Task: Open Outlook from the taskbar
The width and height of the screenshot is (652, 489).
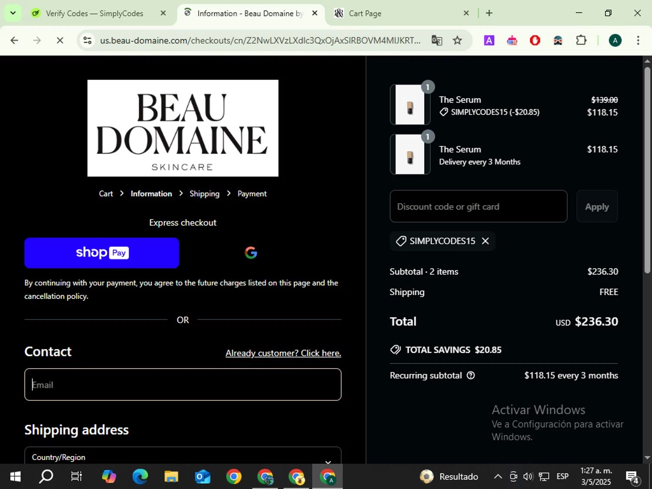Action: 203,476
